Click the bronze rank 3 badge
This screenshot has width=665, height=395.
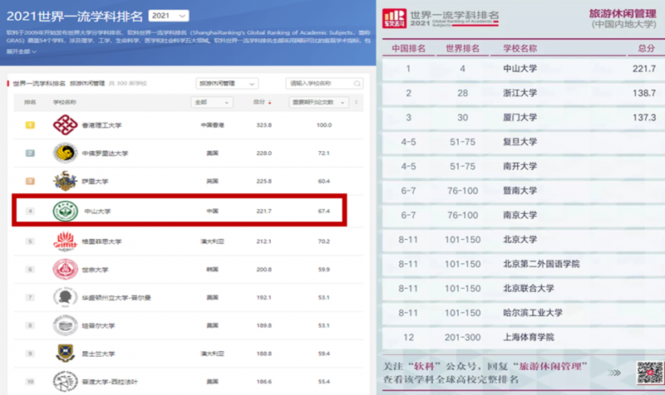coord(30,181)
